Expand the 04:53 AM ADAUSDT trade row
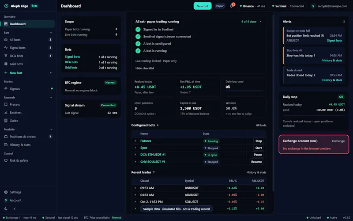353x221 pixels. click(135, 195)
